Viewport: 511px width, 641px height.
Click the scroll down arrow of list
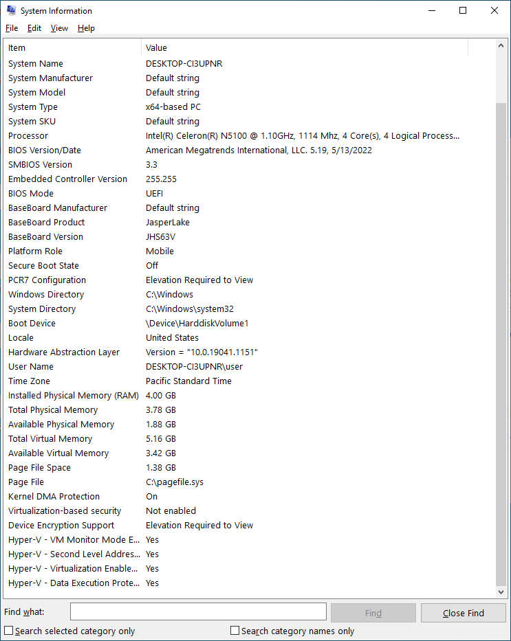(x=501, y=592)
